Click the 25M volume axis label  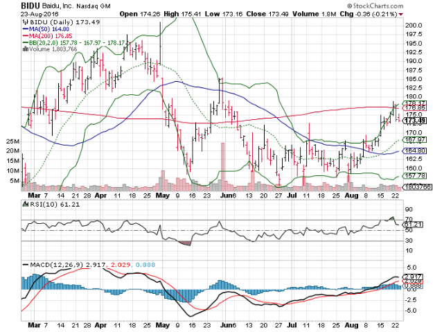pyautogui.click(x=13, y=141)
